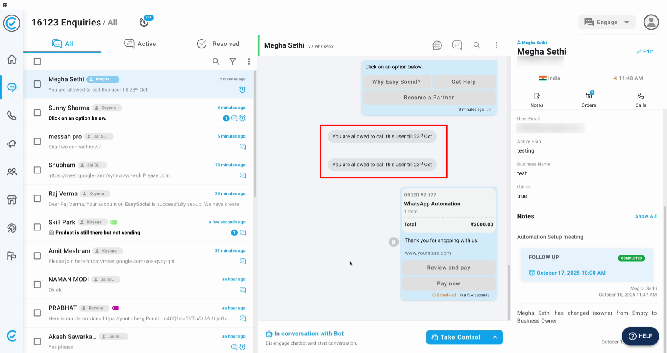Image resolution: width=667 pixels, height=353 pixels.
Task: Expand the arrow next to Take Control
Action: pyautogui.click(x=495, y=337)
